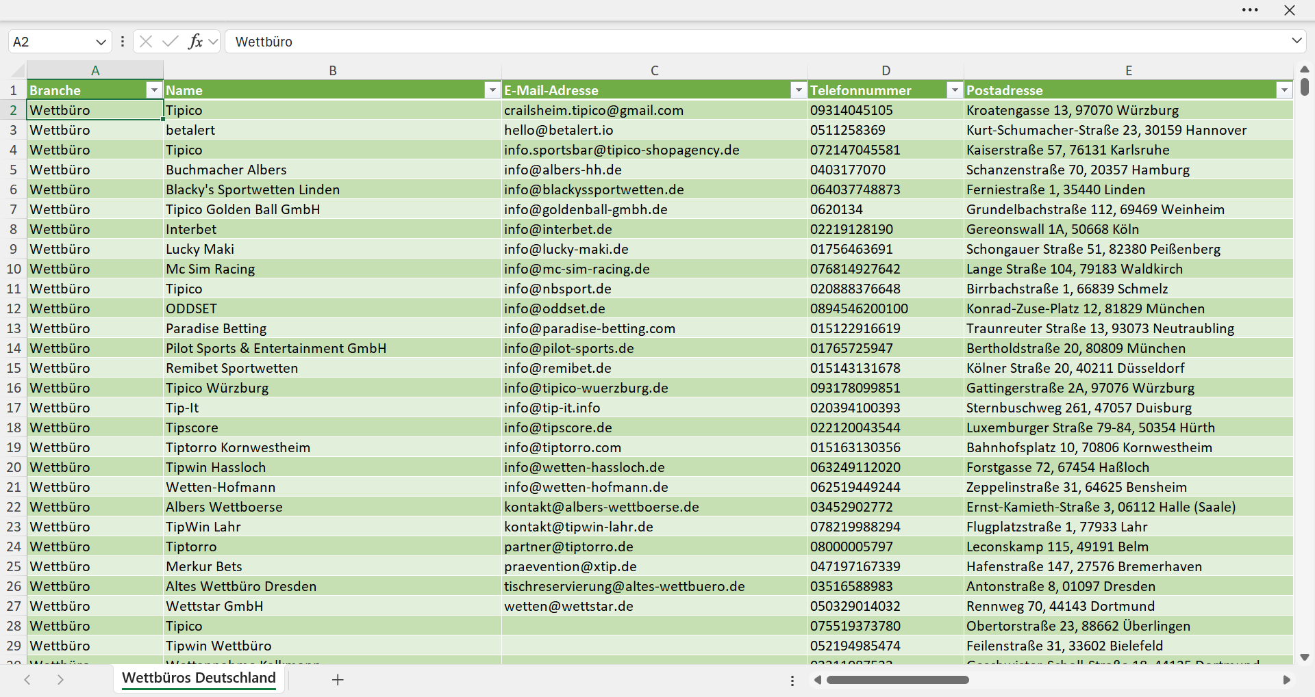
Task: Go to previous sheet arrow
Action: click(x=27, y=679)
